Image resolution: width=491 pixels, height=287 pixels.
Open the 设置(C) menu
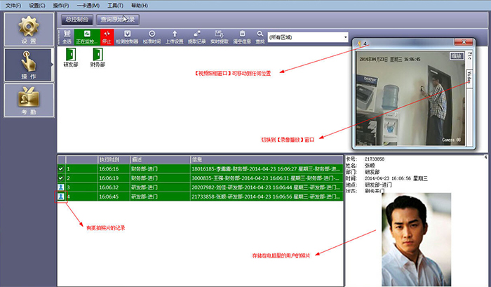pos(37,6)
